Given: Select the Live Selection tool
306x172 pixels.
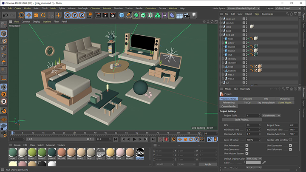Looking at the screenshot, I should point(22,15).
